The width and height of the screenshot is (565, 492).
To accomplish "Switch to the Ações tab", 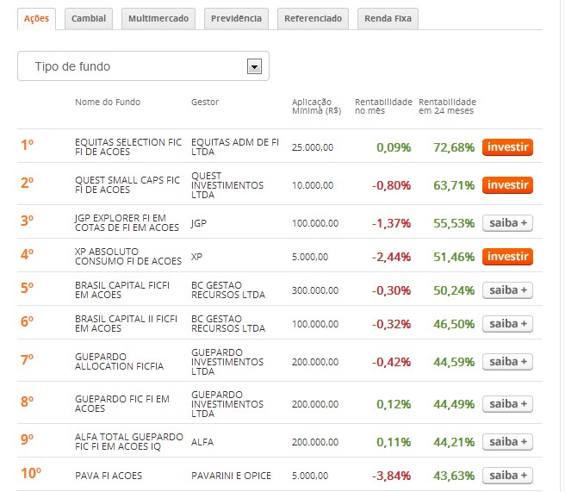I will coord(36,19).
